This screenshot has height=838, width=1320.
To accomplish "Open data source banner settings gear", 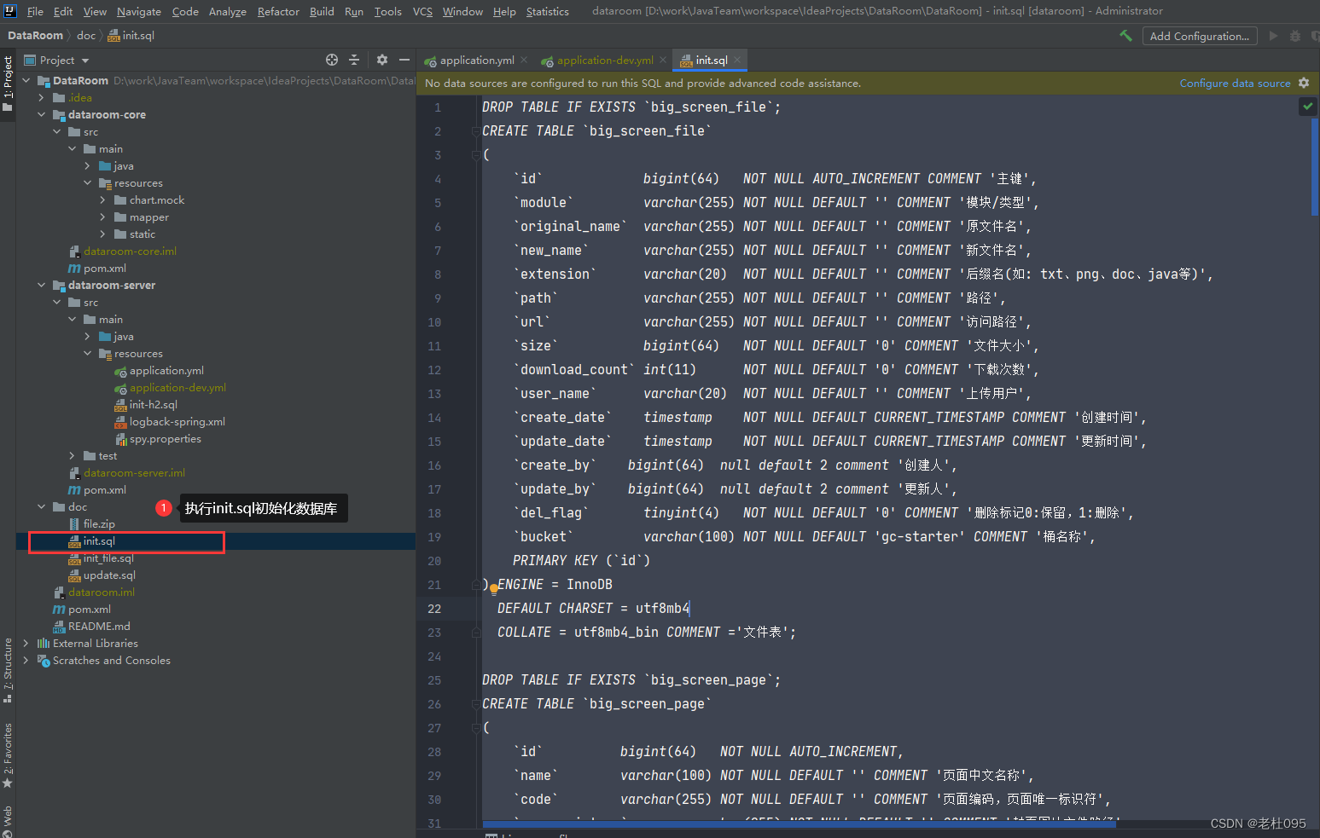I will click(x=1304, y=83).
